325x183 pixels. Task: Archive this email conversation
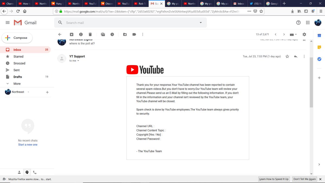click(x=71, y=34)
